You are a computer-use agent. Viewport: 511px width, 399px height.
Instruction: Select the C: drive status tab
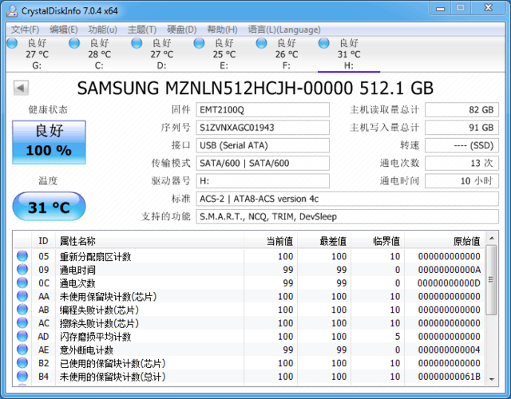pos(99,54)
